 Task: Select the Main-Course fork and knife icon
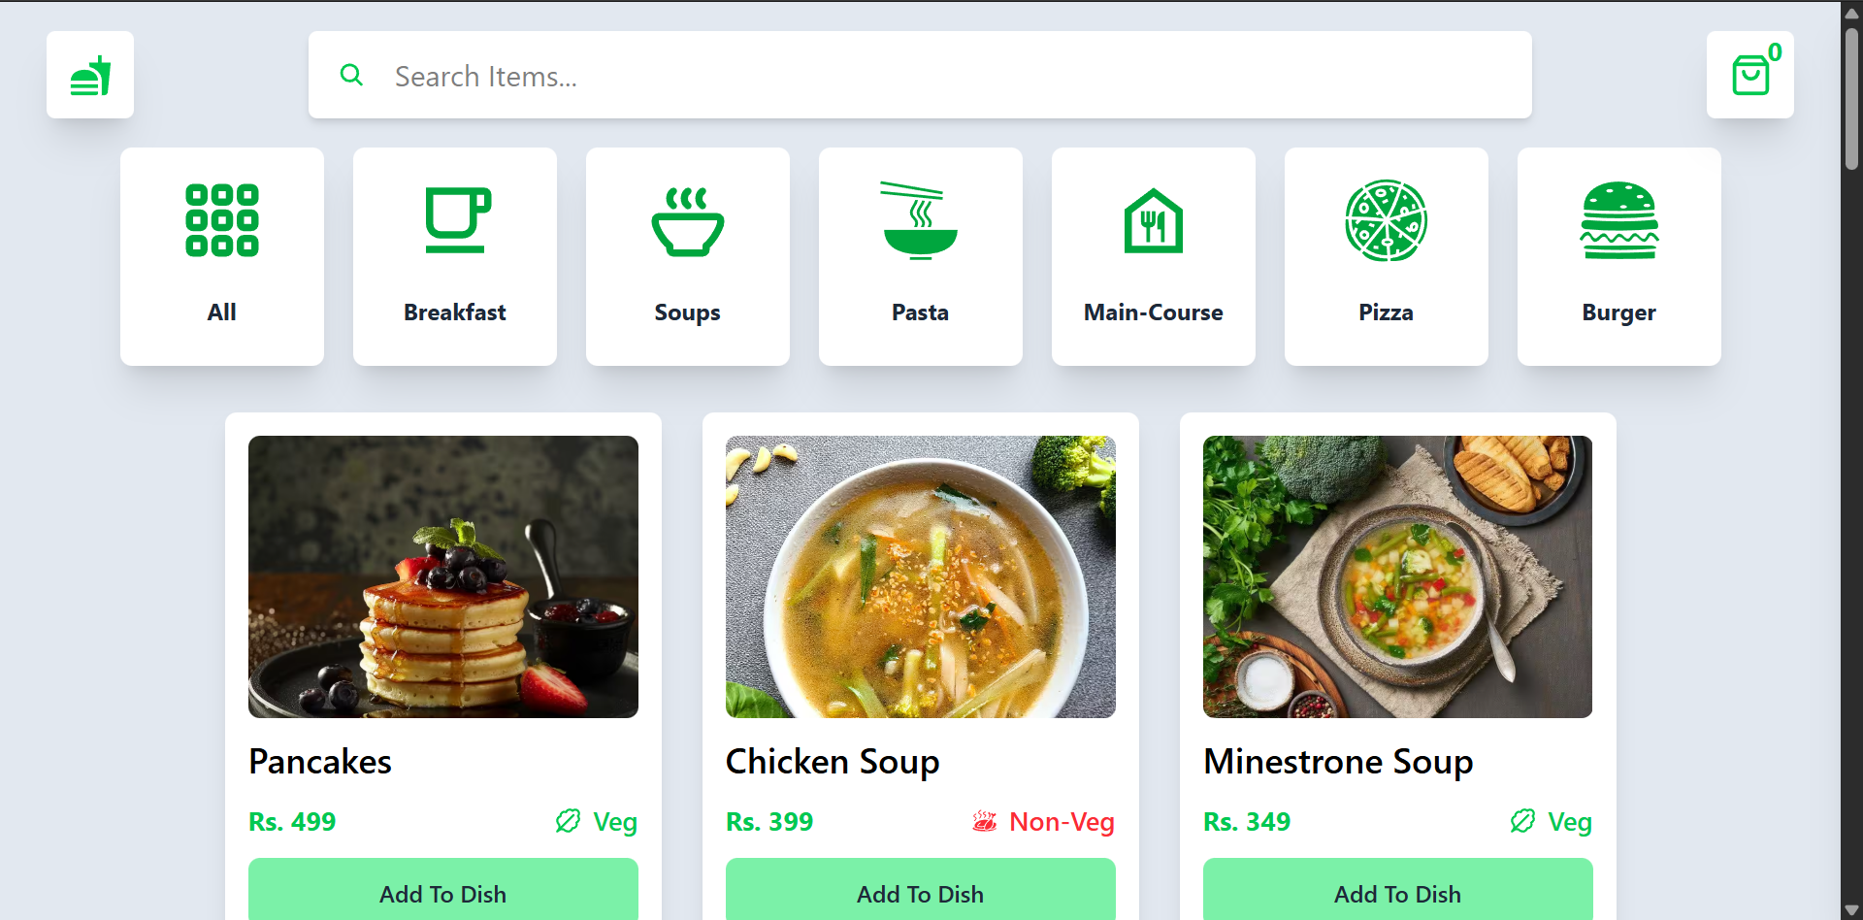coord(1153,221)
